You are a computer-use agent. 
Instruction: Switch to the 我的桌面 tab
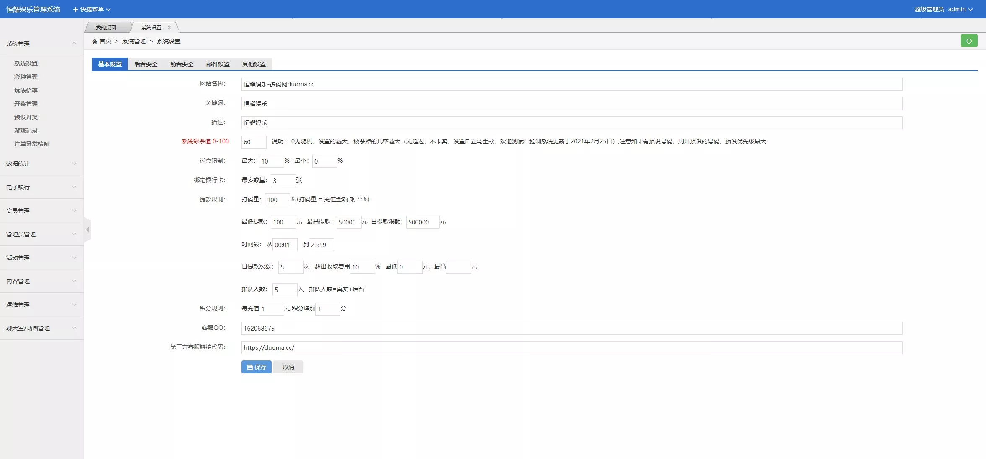point(106,27)
